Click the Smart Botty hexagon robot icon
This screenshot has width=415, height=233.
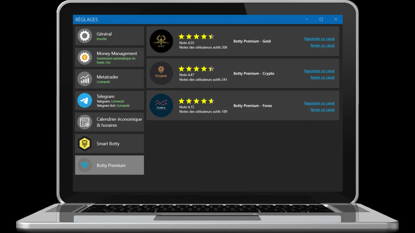click(x=85, y=143)
